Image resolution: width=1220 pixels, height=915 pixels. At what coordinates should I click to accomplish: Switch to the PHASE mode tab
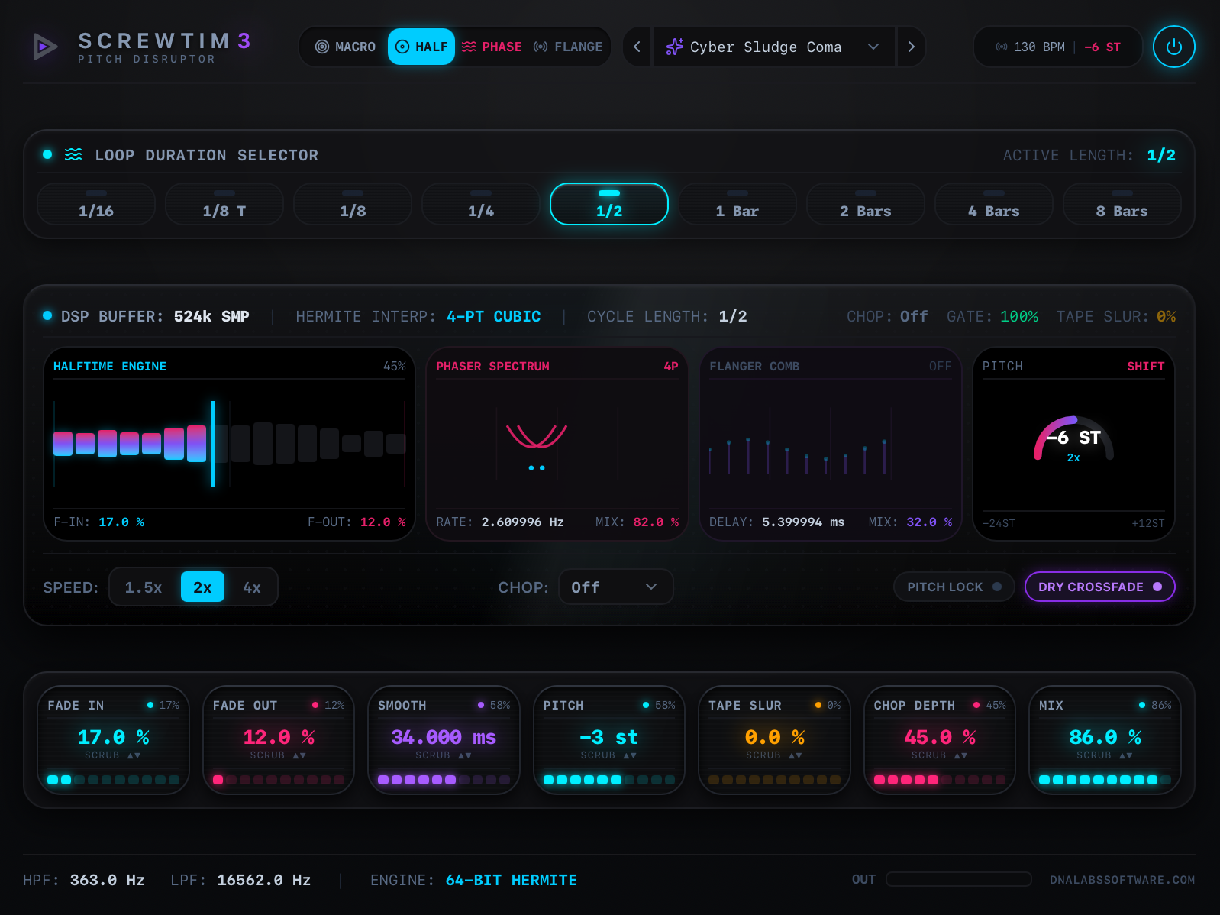(x=492, y=47)
